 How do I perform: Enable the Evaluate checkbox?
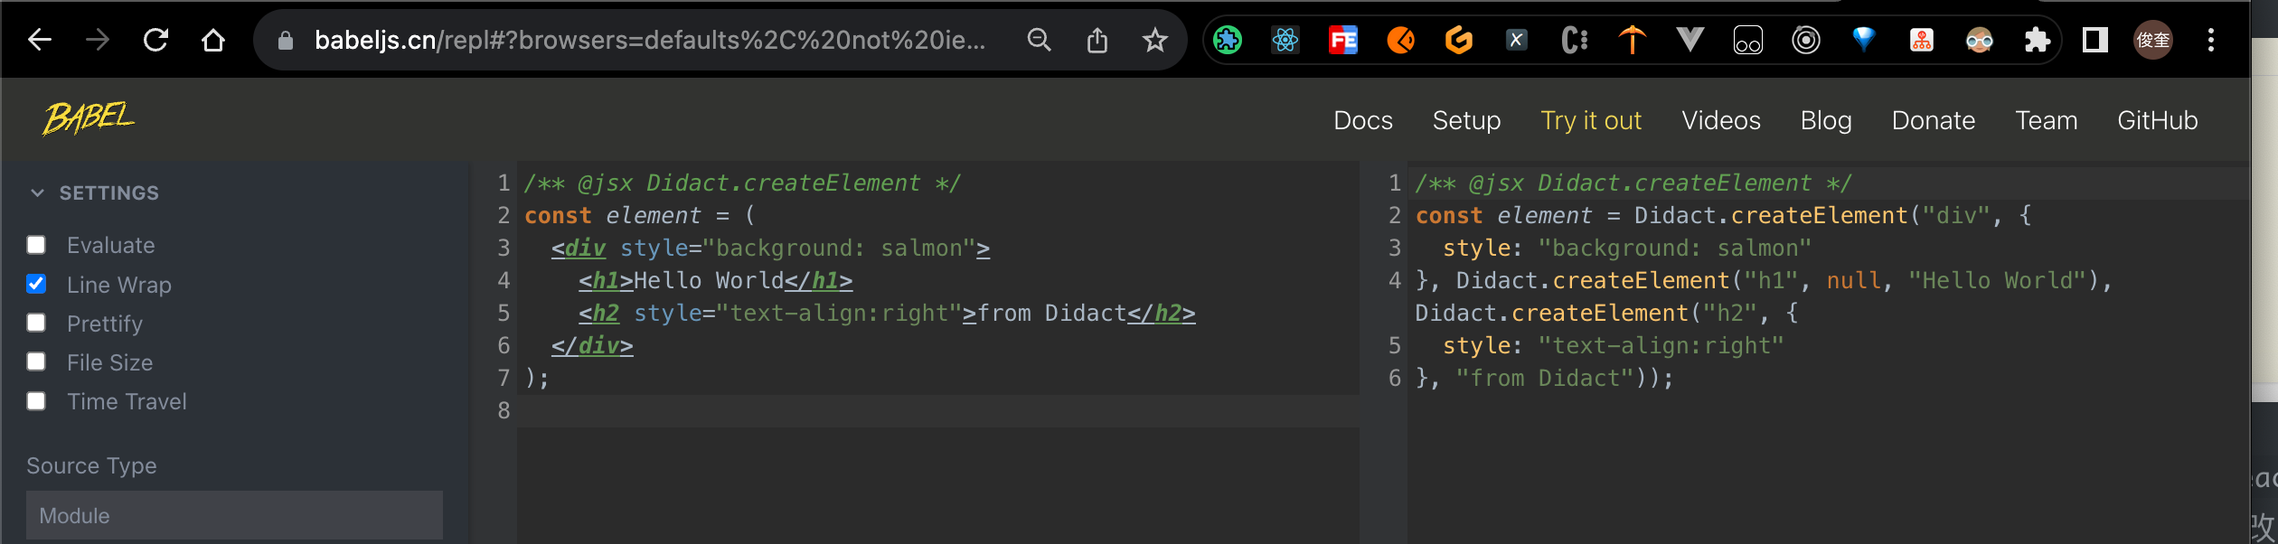[36, 245]
